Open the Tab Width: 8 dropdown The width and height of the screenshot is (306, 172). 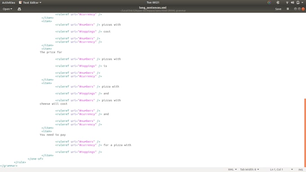[249, 169]
